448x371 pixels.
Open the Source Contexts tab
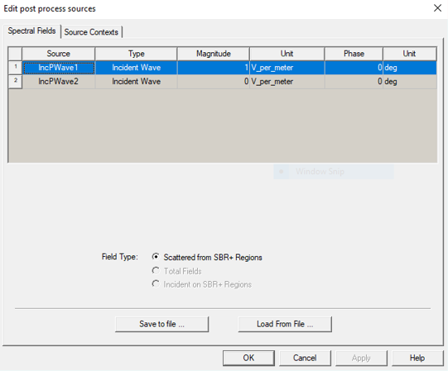pyautogui.click(x=91, y=32)
